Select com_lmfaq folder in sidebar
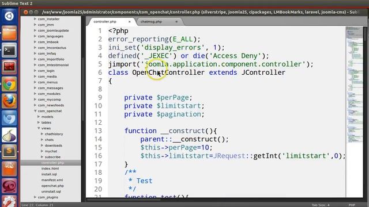Screen dimensions: 369x207 [x=47, y=53]
